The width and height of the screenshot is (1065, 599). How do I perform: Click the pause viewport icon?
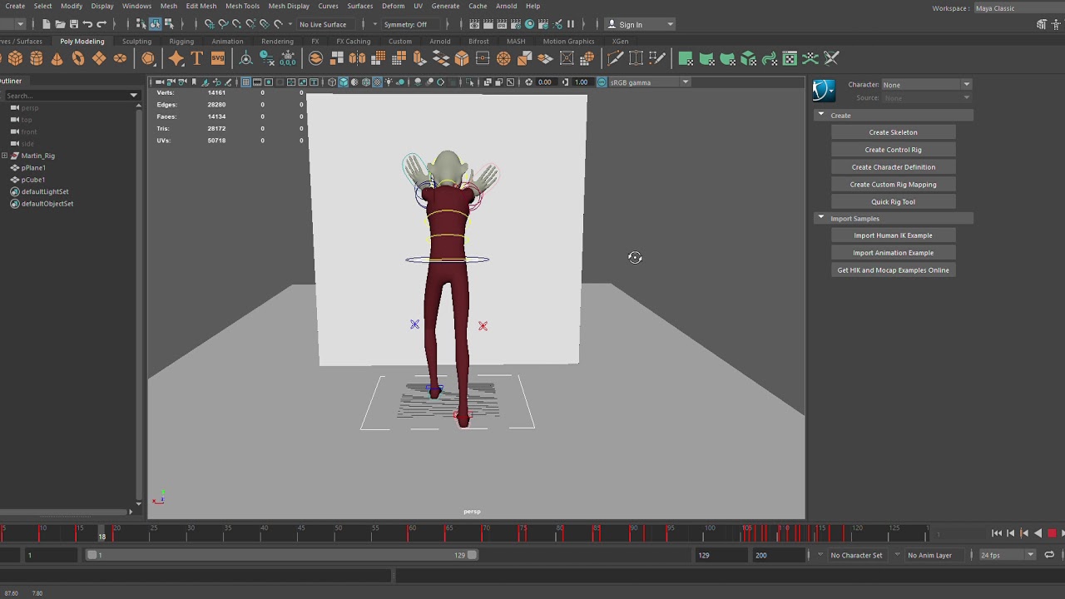pos(571,24)
